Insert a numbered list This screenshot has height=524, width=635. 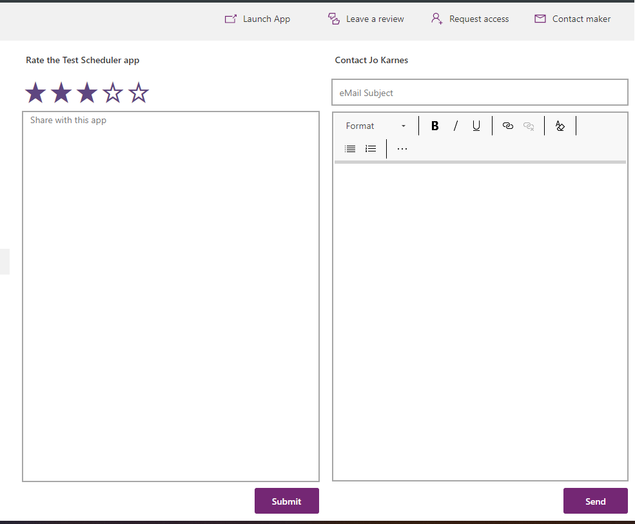(371, 148)
